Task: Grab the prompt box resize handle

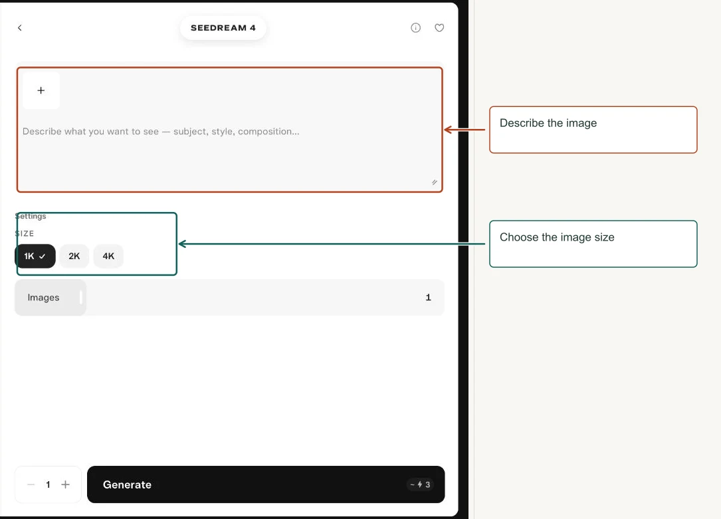Action: (x=435, y=183)
